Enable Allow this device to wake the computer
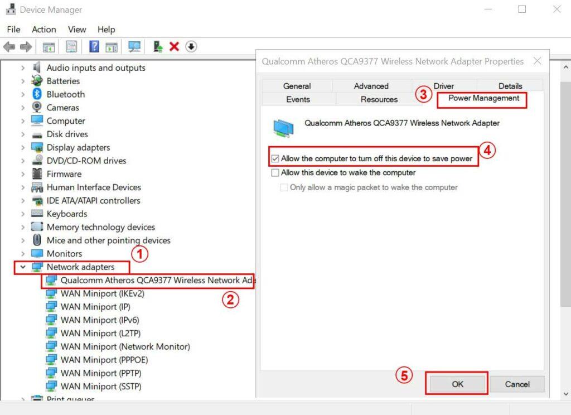The width and height of the screenshot is (571, 415). (x=275, y=173)
